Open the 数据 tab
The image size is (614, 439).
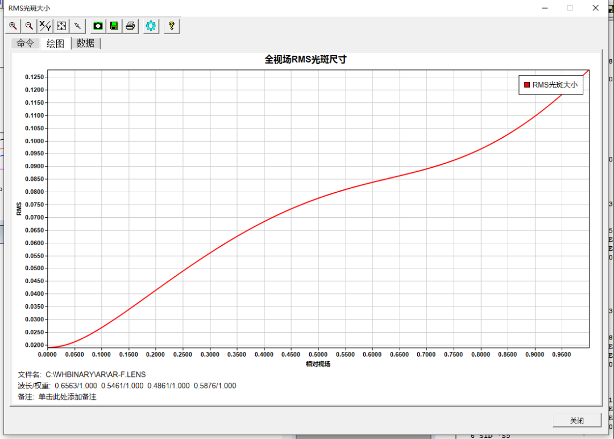coord(85,43)
